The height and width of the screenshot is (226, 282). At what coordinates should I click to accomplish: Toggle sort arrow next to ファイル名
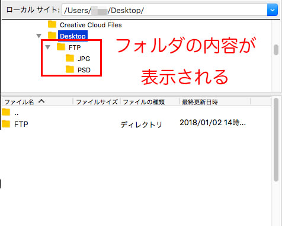[41, 101]
